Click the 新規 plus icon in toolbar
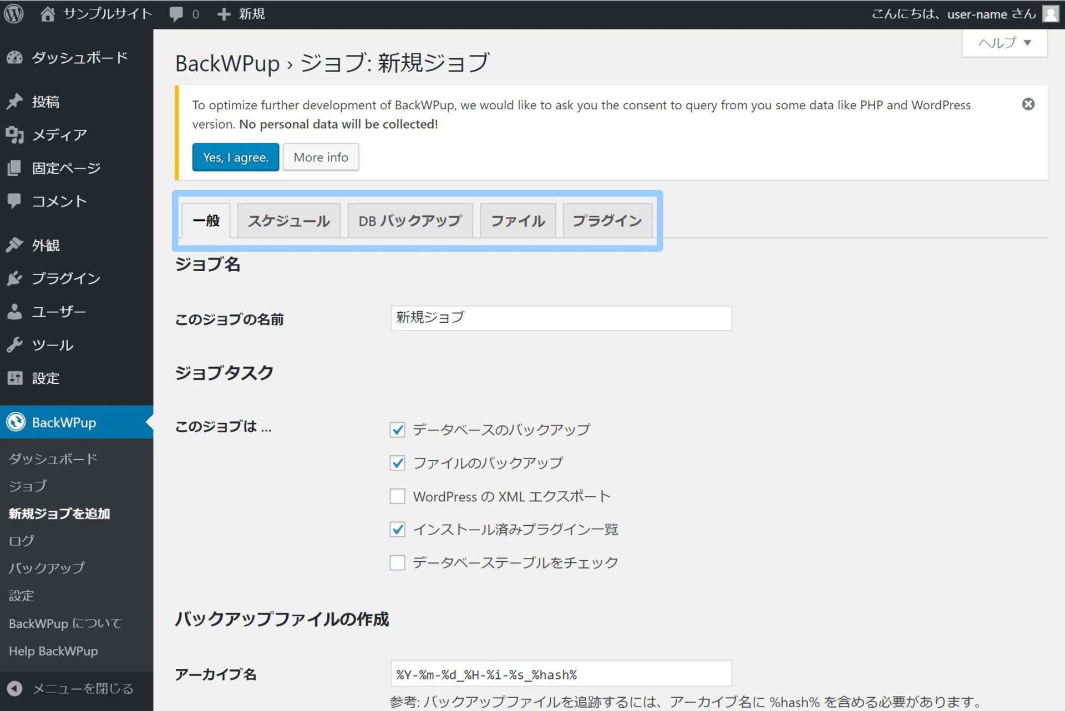Screen dimensions: 1065x711 tap(224, 13)
